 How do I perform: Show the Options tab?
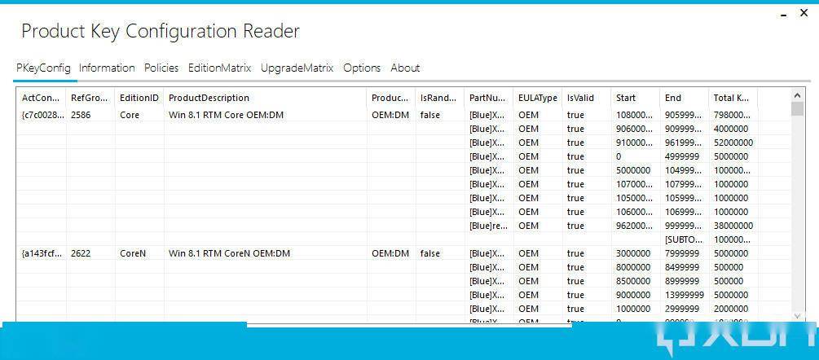coord(362,68)
